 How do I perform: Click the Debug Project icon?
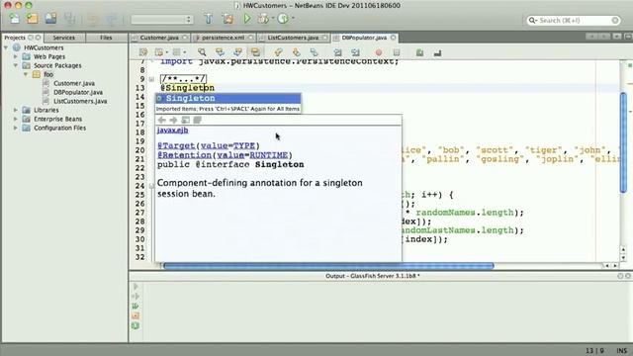click(263, 19)
